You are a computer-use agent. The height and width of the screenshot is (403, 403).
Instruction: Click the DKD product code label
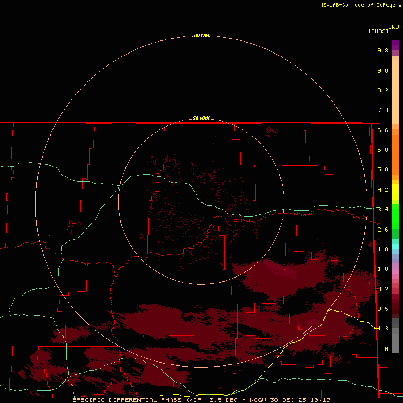pos(394,27)
